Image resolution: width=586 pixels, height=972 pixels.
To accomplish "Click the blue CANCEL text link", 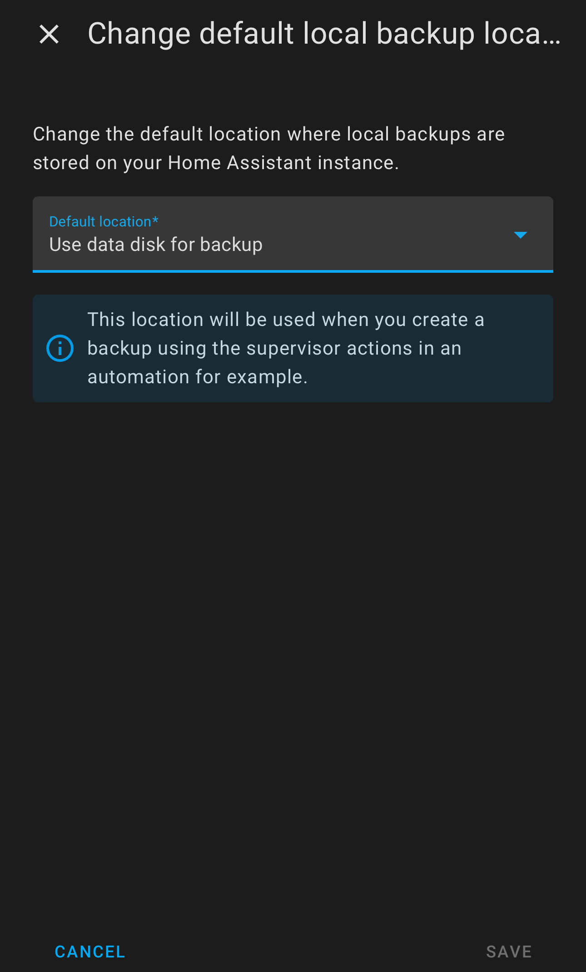I will click(90, 952).
